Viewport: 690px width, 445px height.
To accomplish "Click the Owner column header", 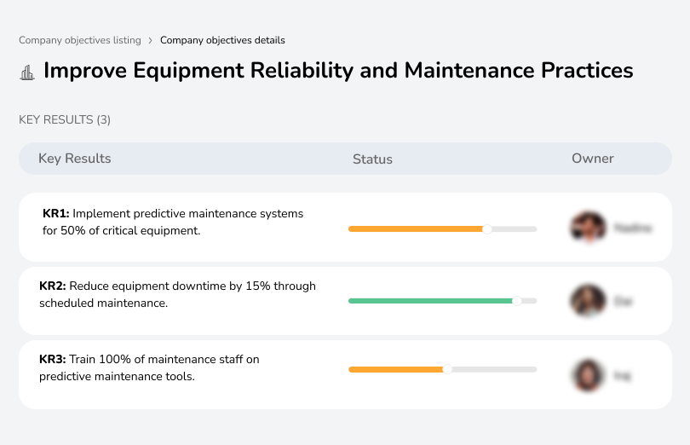I will (592, 159).
